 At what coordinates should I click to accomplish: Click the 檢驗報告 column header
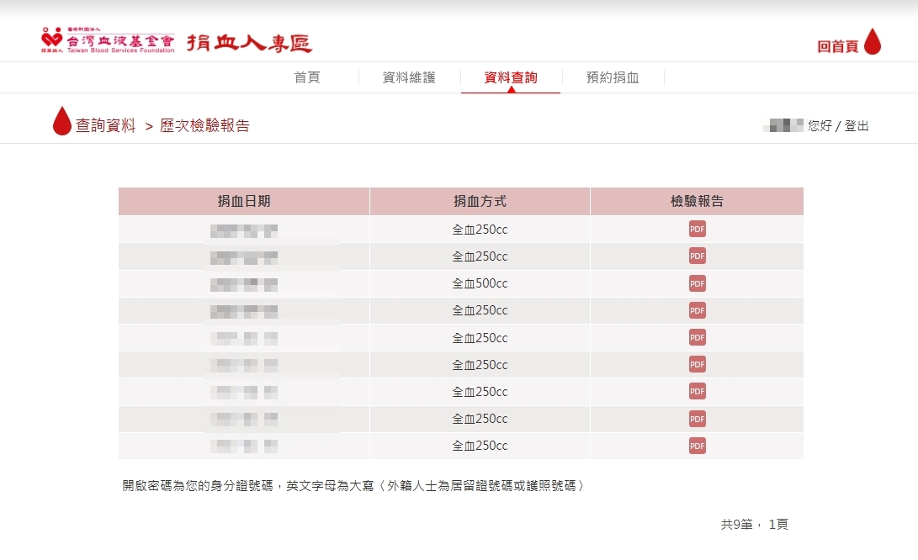[x=697, y=202]
